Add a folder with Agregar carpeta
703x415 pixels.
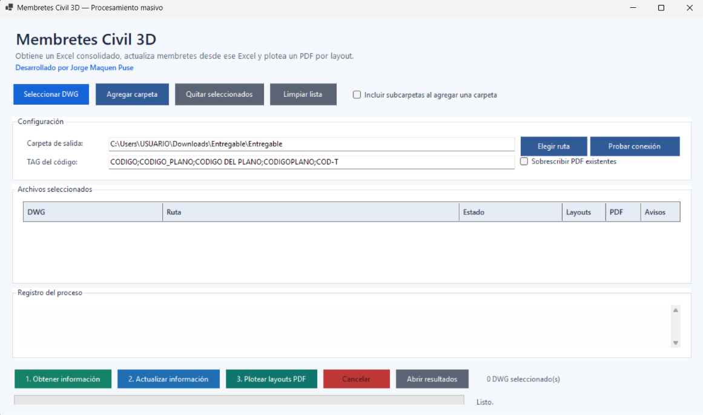point(132,94)
